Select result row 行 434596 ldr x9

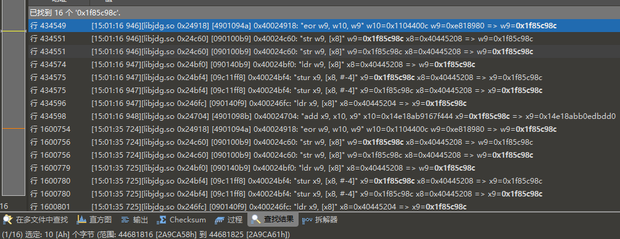pos(324,103)
